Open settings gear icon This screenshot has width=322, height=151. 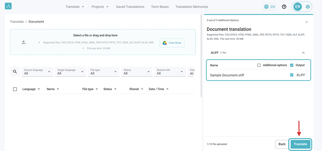tap(307, 7)
